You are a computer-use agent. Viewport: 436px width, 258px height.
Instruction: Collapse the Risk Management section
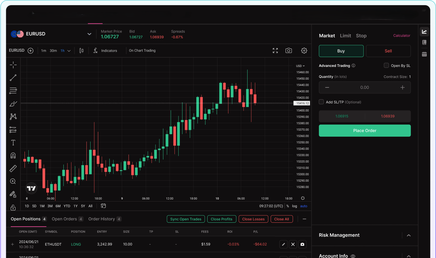[409, 235]
